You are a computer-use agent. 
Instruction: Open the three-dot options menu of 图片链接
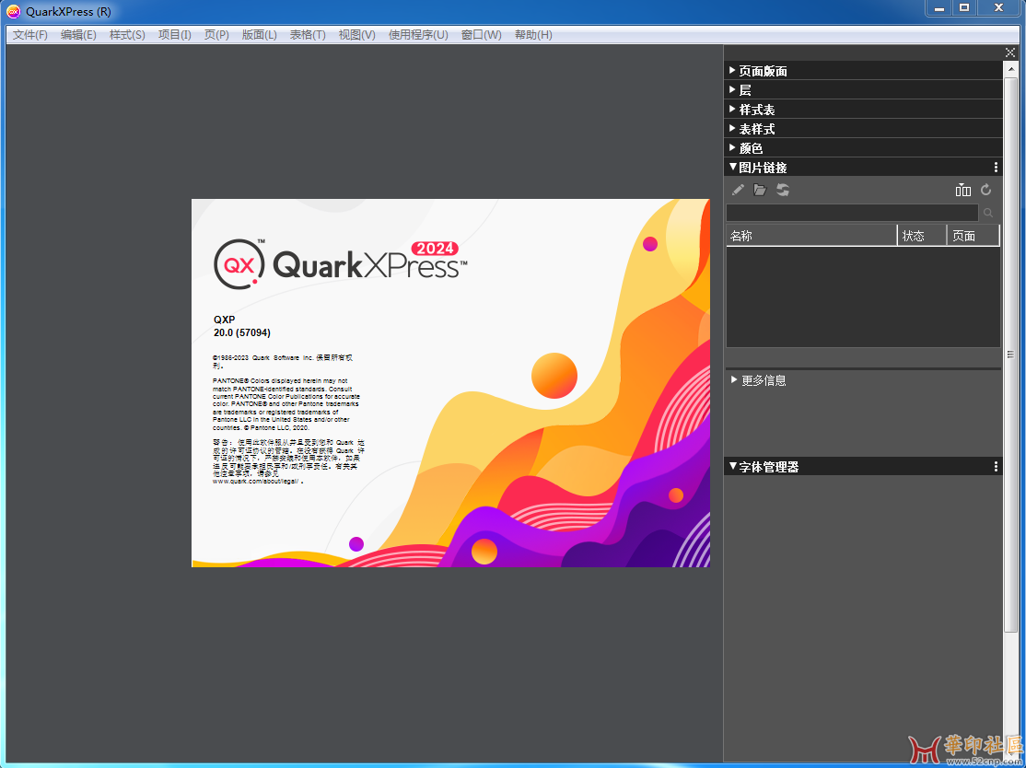[996, 168]
